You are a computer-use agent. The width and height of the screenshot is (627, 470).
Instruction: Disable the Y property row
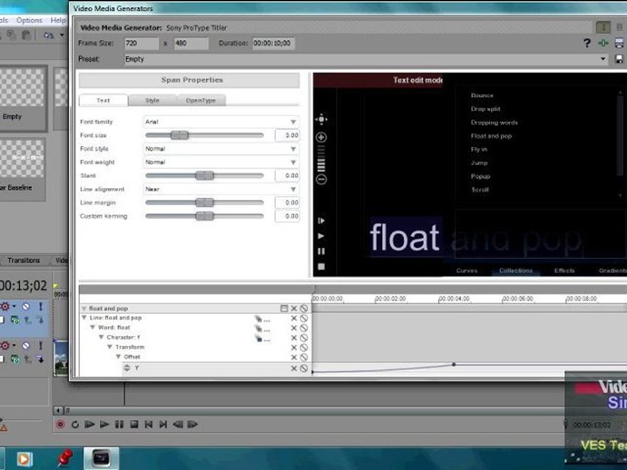point(304,368)
